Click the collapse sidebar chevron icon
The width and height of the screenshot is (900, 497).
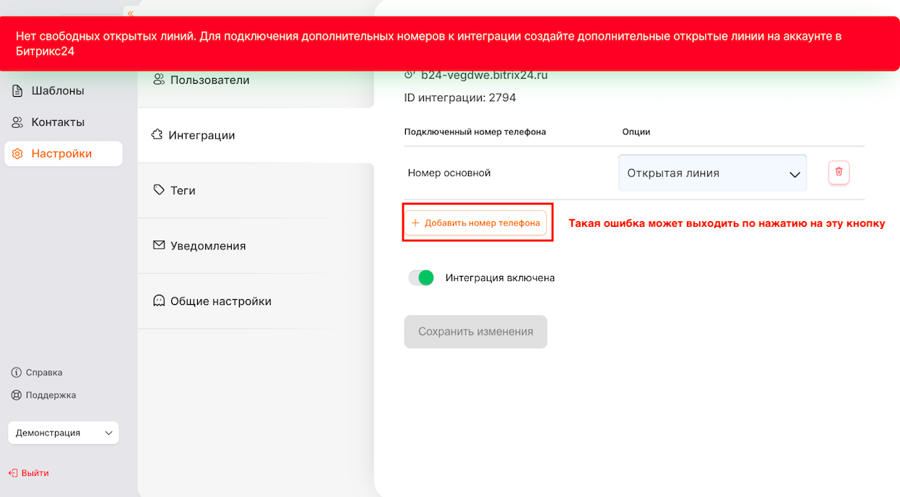coord(130,12)
